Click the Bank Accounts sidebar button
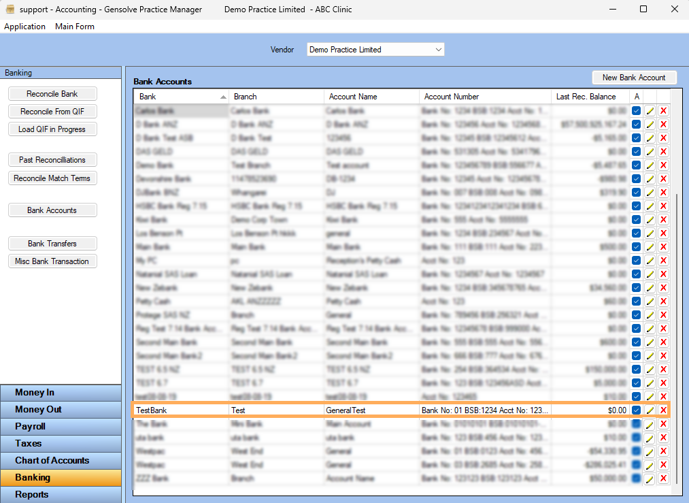Screen dimensions: 689x503 [x=52, y=210]
